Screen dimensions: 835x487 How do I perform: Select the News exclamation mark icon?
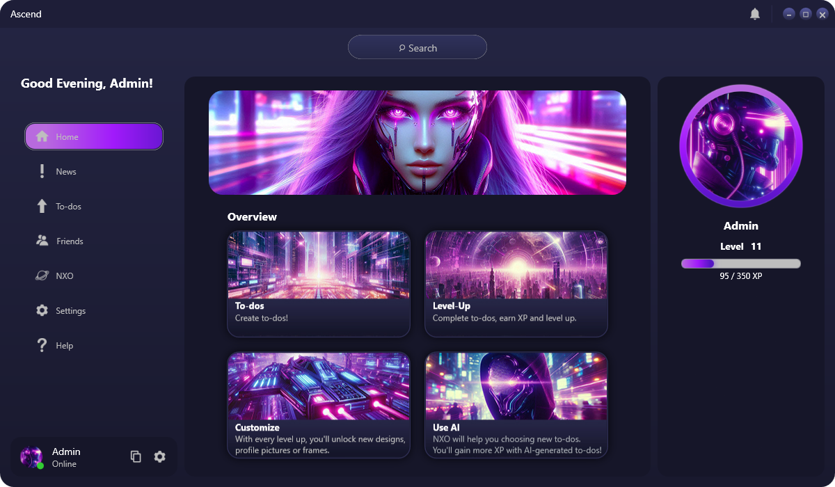point(42,171)
